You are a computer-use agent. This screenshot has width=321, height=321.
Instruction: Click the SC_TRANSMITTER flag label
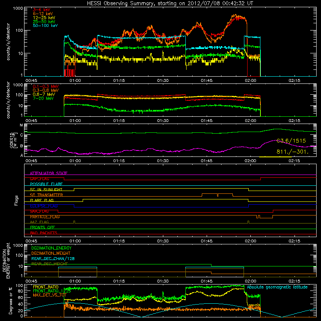pos(46,195)
